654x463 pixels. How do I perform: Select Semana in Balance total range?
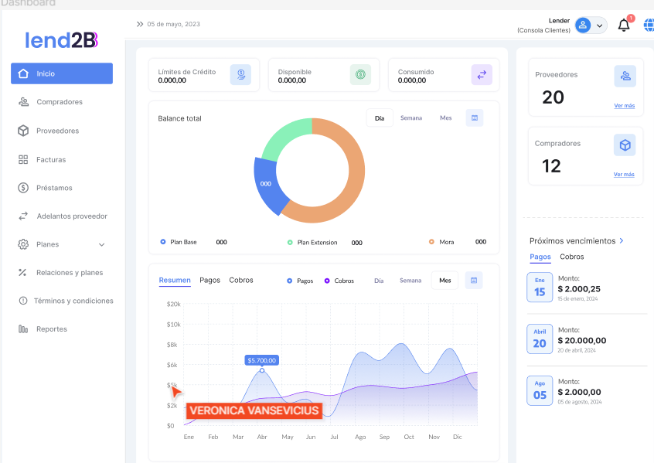(x=411, y=118)
